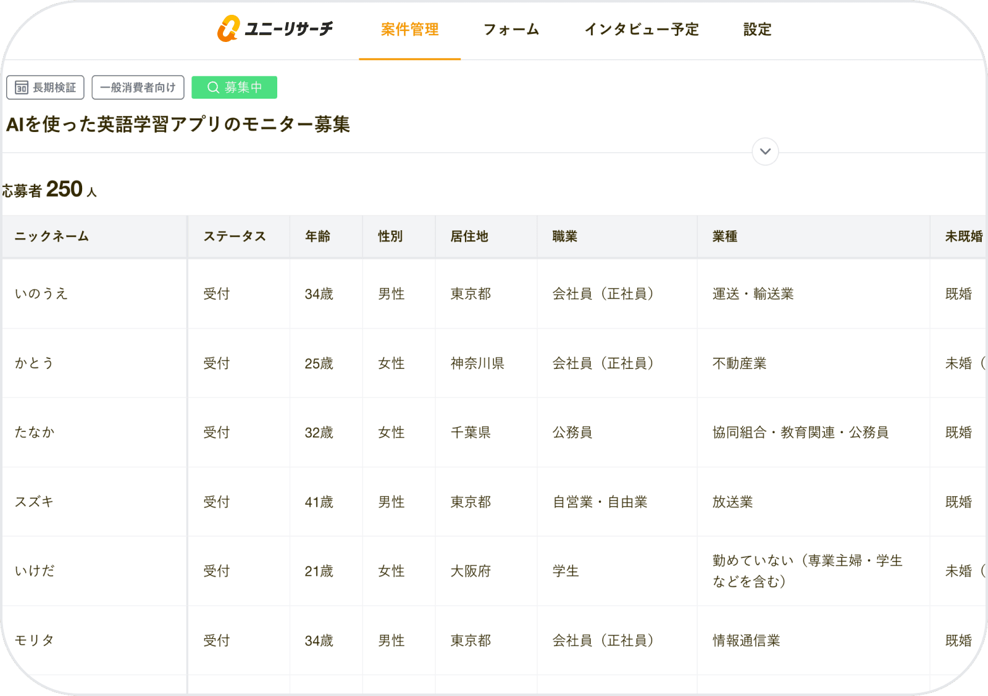Click the 一般消費者向け tag
The height and width of the screenshot is (696, 988).
(137, 87)
